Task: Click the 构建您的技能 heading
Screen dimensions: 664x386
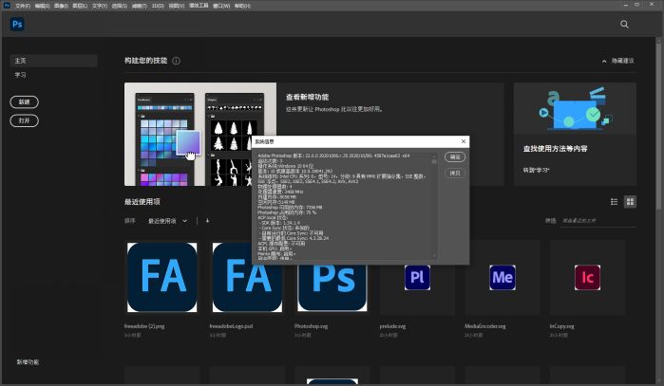Action: [145, 61]
